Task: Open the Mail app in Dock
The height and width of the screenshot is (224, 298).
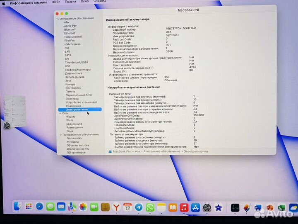Action: (x=61, y=207)
